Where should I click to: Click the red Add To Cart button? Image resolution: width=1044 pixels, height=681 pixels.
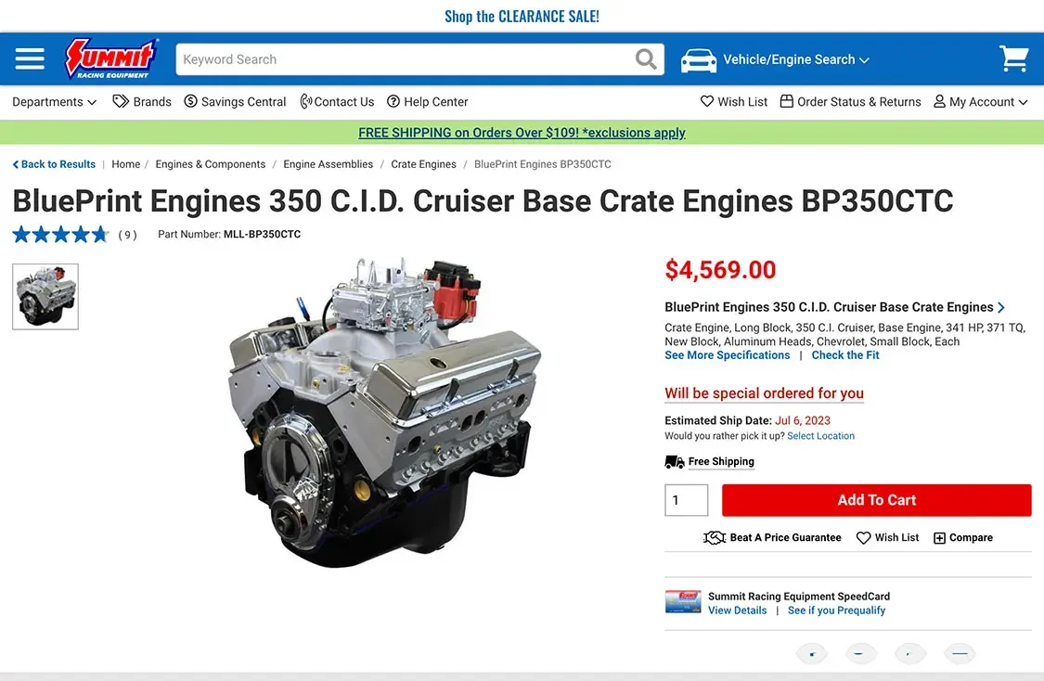pos(876,500)
